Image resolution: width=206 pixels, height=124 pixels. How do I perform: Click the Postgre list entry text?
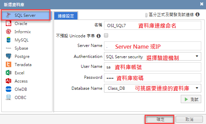click(x=22, y=57)
